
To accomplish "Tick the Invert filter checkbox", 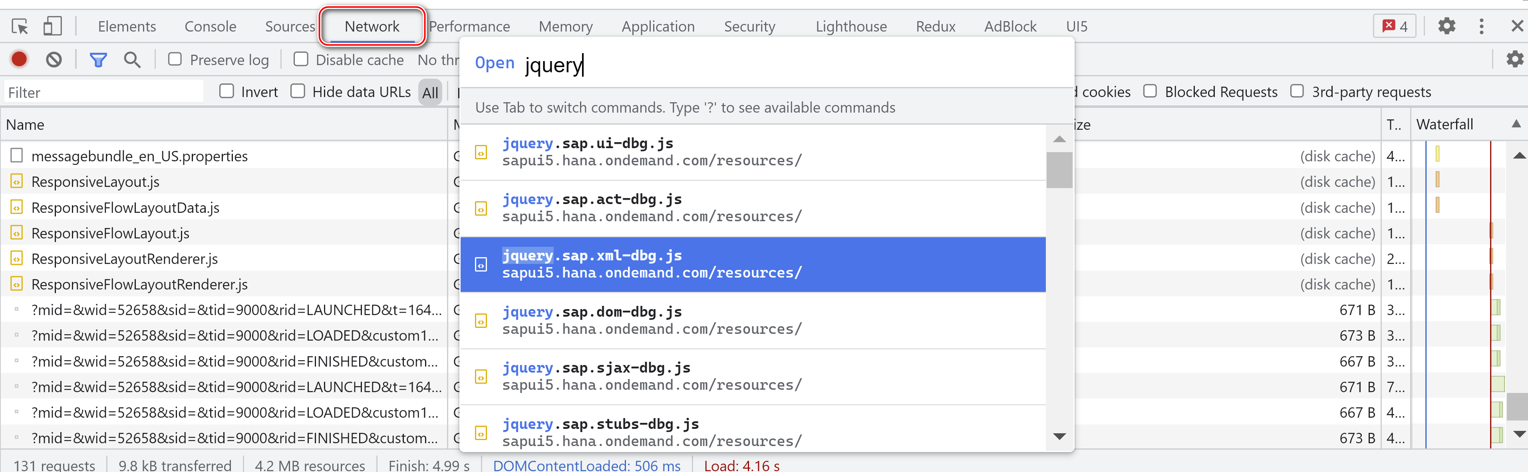I will pyautogui.click(x=227, y=91).
